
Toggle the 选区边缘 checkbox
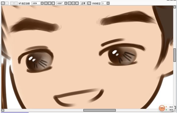(x=20, y=3)
